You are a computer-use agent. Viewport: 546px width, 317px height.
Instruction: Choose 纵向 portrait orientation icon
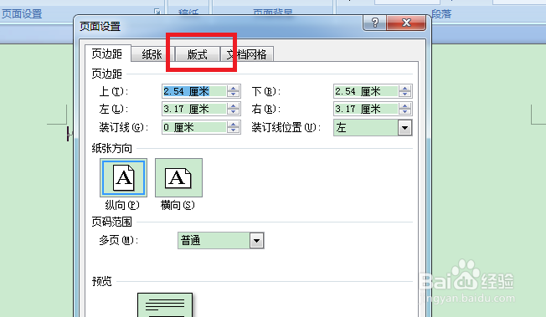tap(123, 178)
